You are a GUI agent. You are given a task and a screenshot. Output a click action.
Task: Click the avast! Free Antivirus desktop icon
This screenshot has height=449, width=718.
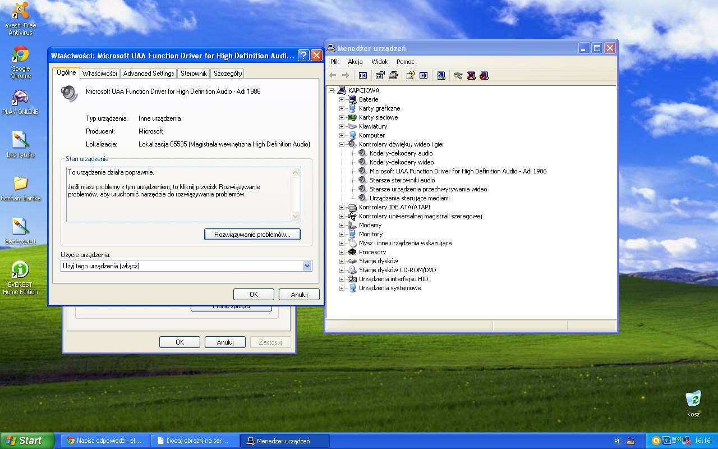(x=20, y=19)
